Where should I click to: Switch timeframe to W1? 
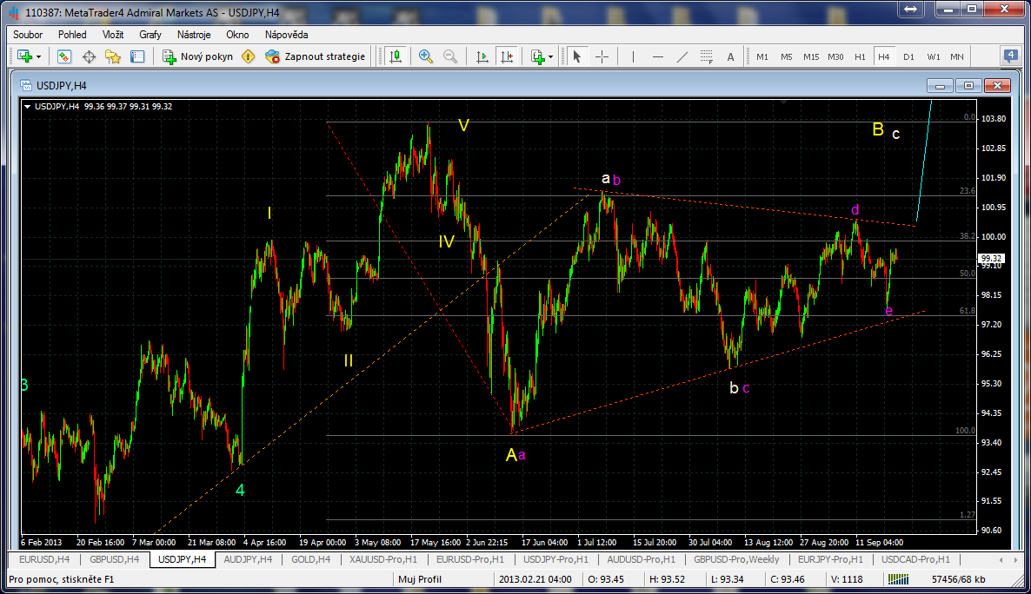tap(933, 56)
